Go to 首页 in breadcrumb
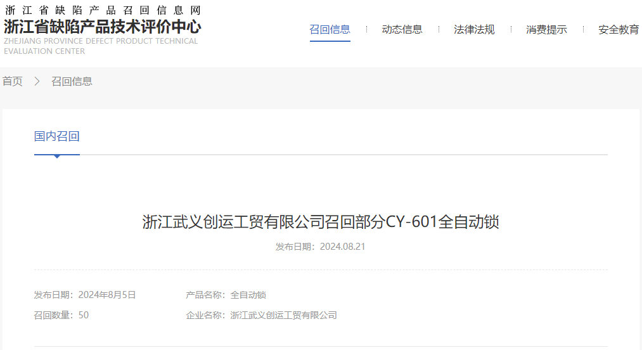 coord(12,81)
